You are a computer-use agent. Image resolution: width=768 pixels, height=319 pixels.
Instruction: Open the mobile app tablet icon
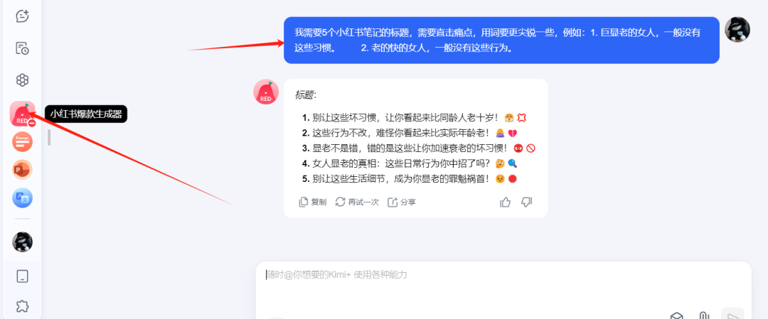(22, 276)
